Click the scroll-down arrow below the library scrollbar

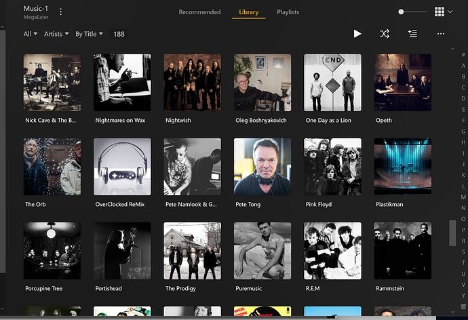tap(452, 312)
